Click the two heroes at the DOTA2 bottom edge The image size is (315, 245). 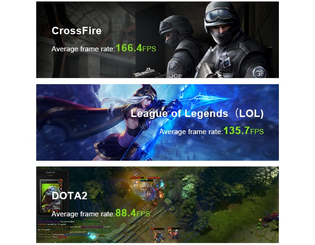click(x=165, y=234)
